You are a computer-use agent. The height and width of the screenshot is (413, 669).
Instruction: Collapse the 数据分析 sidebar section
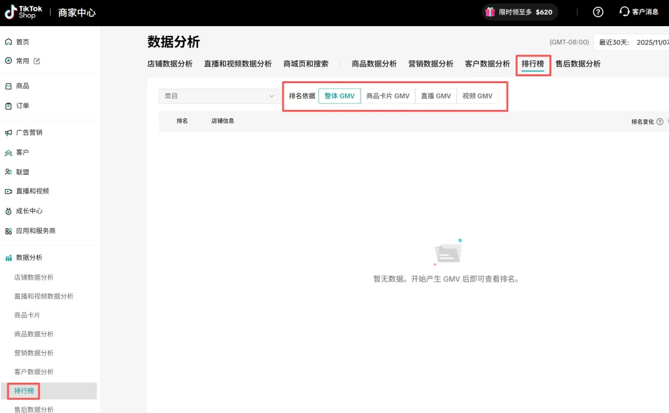click(29, 257)
